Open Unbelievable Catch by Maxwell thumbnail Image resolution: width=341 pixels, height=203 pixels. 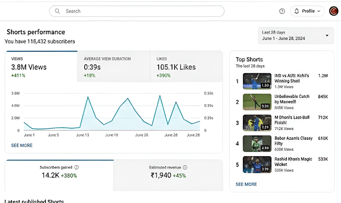(257, 102)
